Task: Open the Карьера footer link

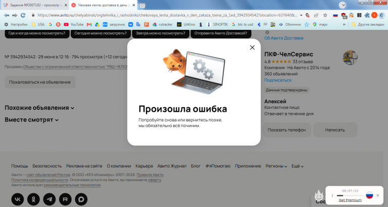Action: (144, 166)
